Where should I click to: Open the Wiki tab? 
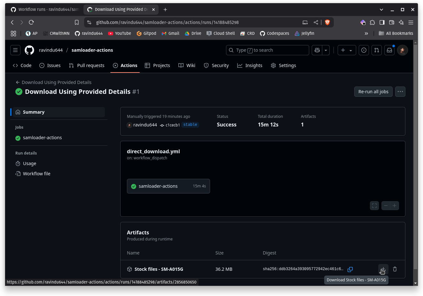[187, 65]
